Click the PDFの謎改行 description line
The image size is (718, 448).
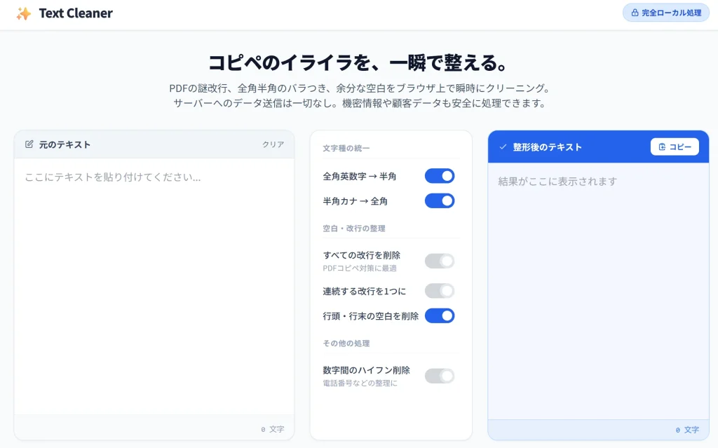(358, 88)
